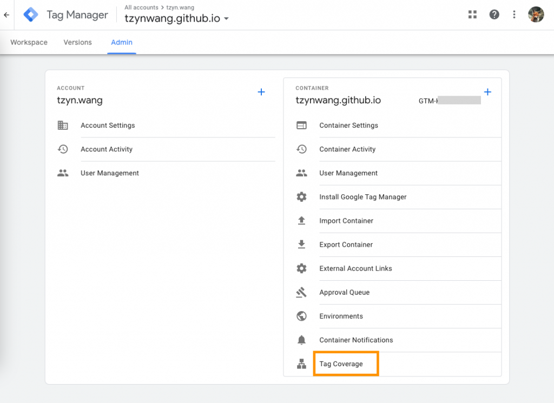Click the tzynwang.github.io container name heading
This screenshot has width=554, height=403.
tap(338, 100)
